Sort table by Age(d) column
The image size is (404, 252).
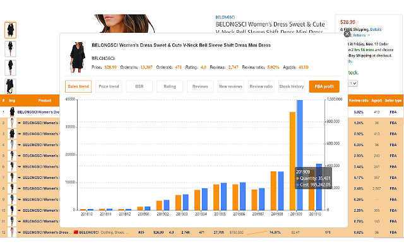pos(377,101)
